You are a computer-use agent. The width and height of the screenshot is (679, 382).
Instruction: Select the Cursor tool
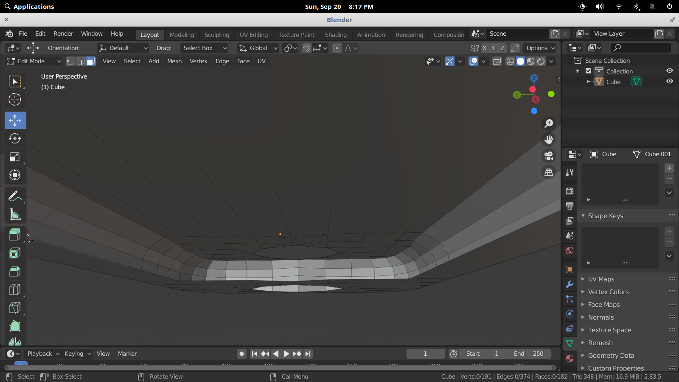(15, 99)
